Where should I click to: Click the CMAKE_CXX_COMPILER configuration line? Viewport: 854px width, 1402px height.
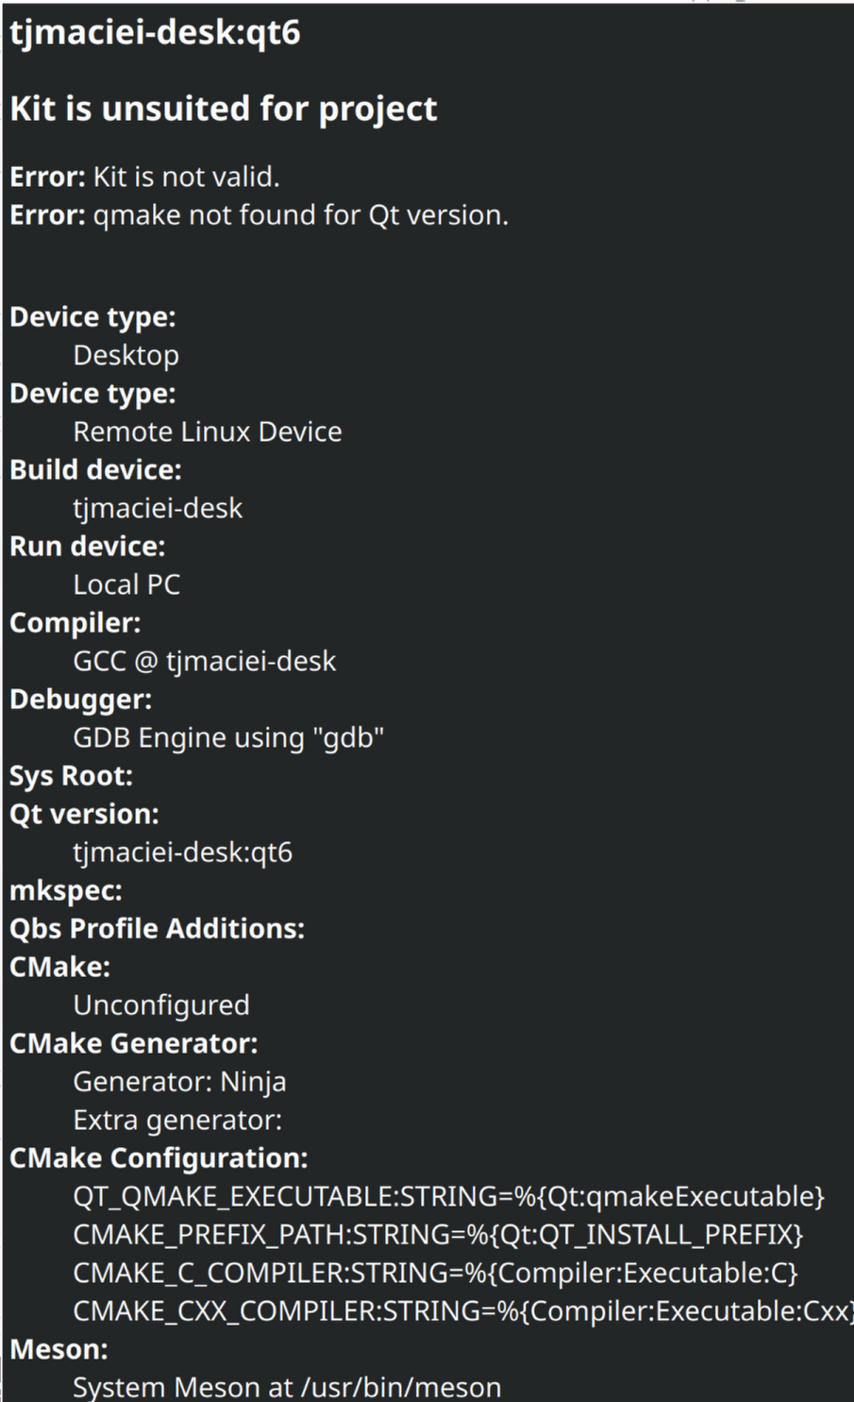coord(462,1311)
